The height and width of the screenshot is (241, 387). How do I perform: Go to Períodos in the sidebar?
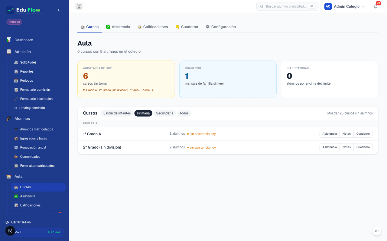[x=38, y=80]
